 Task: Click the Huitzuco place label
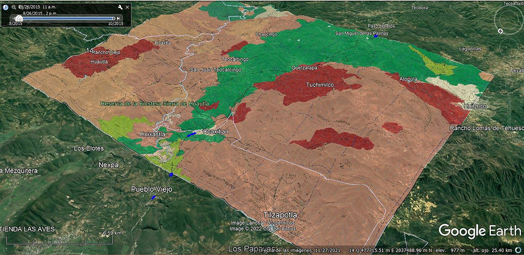tap(475, 106)
